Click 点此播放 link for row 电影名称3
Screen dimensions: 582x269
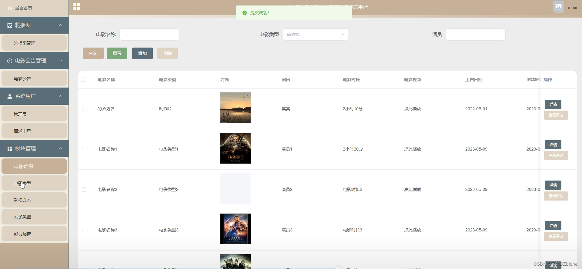[x=413, y=230]
